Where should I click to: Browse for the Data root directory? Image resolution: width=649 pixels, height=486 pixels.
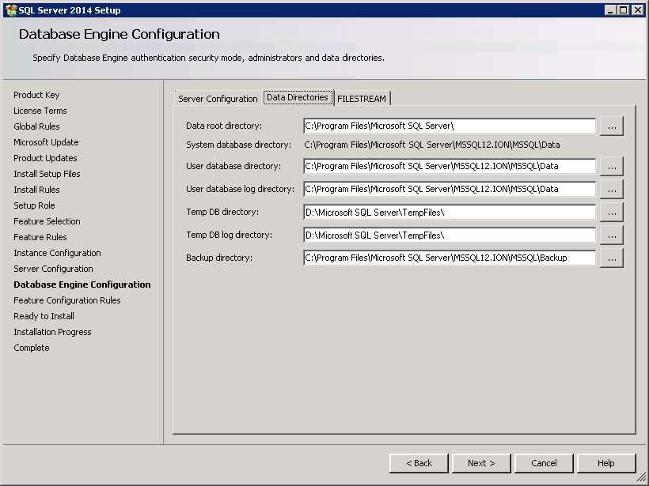click(612, 126)
